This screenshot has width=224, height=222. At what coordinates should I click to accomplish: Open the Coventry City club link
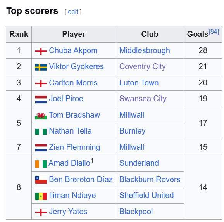[143, 66]
